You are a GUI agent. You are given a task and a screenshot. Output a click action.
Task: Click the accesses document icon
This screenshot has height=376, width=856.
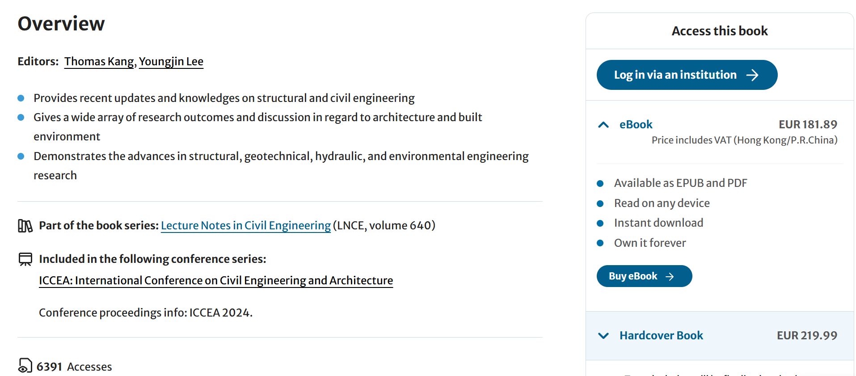(x=25, y=366)
